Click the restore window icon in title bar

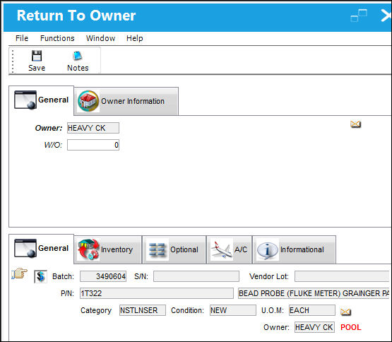point(359,16)
